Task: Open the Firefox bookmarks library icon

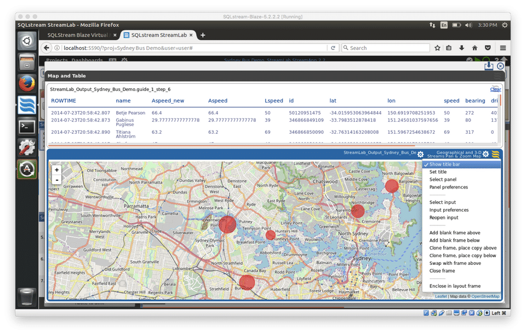Action: 449,48
